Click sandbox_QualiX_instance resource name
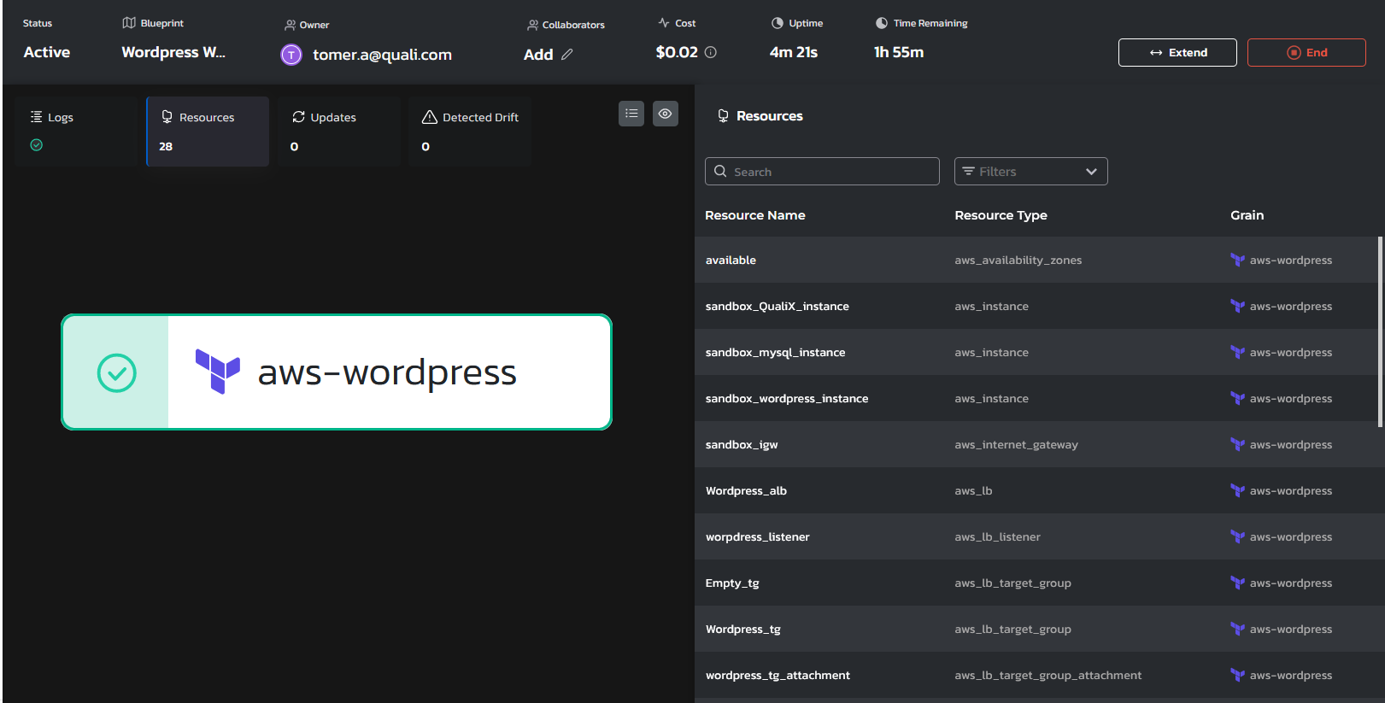Image resolution: width=1385 pixels, height=703 pixels. 777,306
